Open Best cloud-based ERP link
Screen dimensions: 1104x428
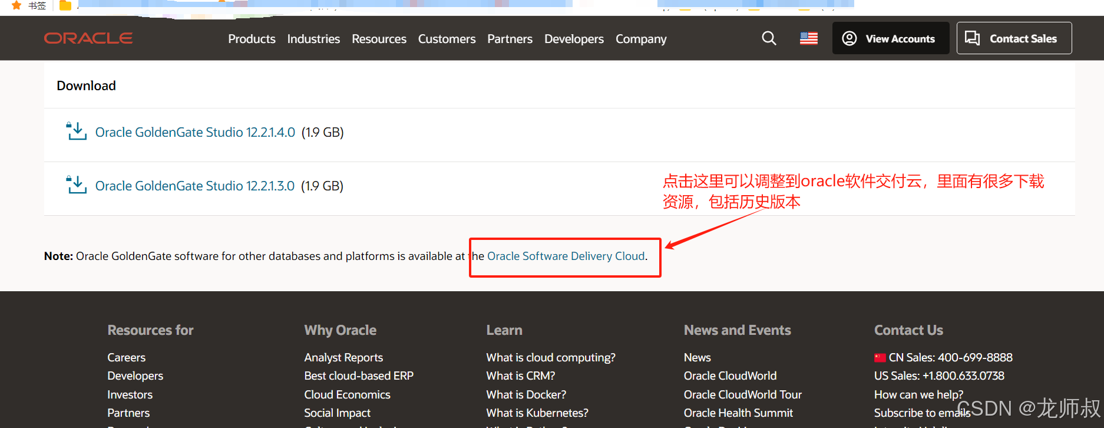tap(359, 376)
